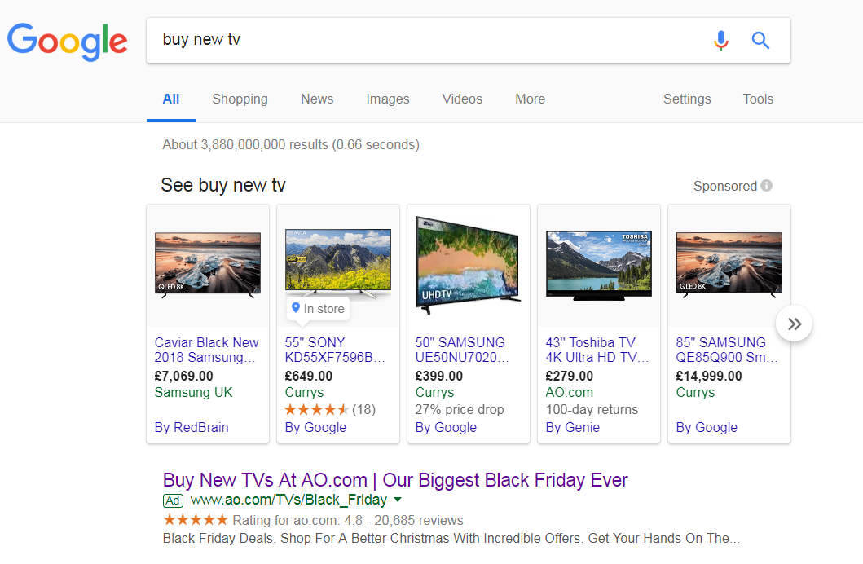The height and width of the screenshot is (564, 863).
Task: Click the Samsung QLED 8K TV image at £7,069.00
Action: coord(208,264)
